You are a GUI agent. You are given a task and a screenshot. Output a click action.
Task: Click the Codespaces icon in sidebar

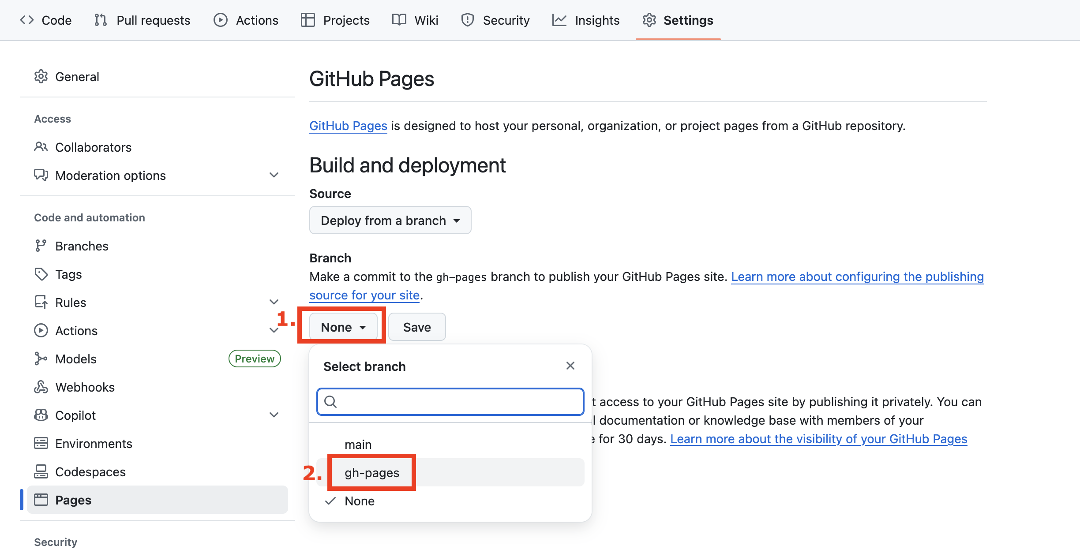[x=41, y=472]
